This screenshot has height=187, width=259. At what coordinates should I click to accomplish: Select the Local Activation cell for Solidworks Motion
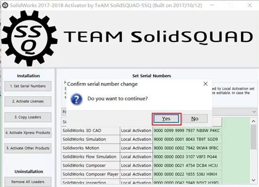pyautogui.click(x=136, y=148)
